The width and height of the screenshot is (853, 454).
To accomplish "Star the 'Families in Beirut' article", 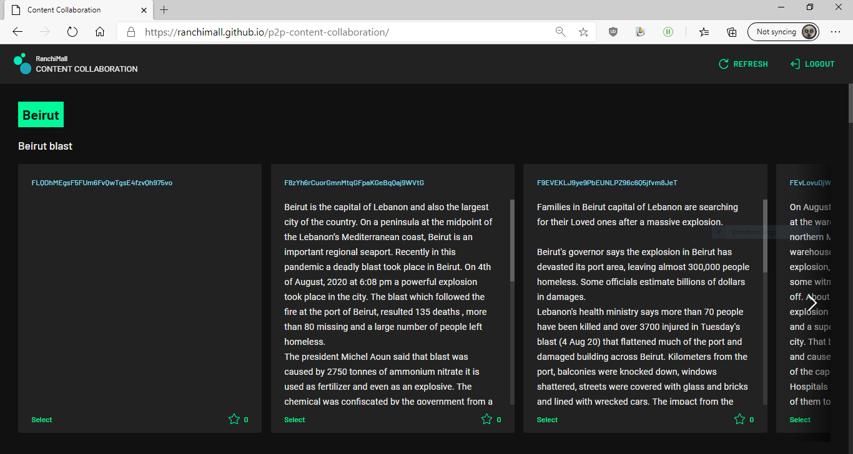I will pyautogui.click(x=739, y=420).
